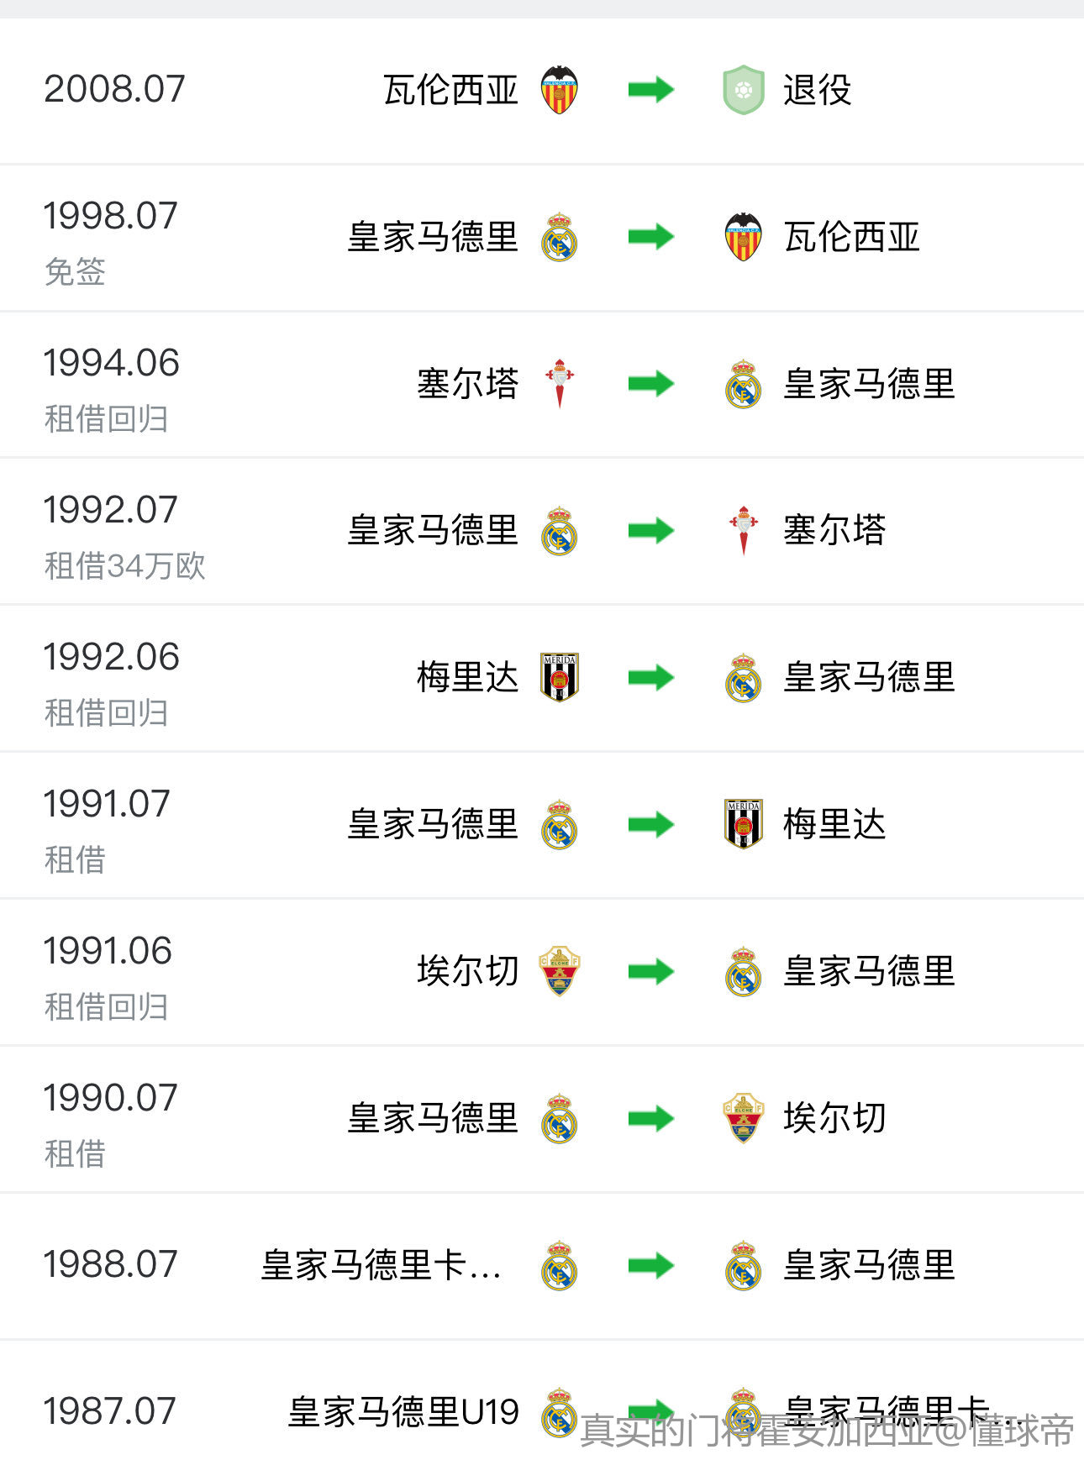Tap the green retirement shield icon
1084x1460 pixels.
[x=744, y=89]
